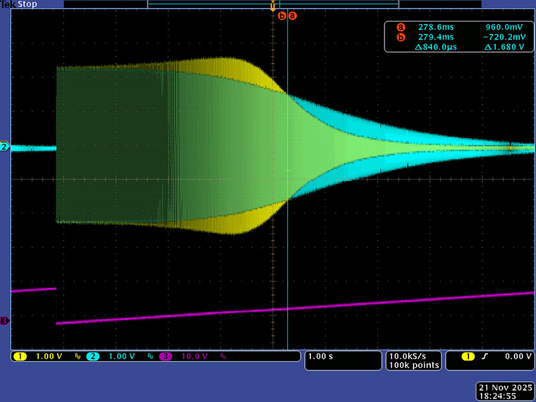The height and width of the screenshot is (402, 536).
Task: Open the 10.0kS/s sample rate readout
Action: click(413, 356)
